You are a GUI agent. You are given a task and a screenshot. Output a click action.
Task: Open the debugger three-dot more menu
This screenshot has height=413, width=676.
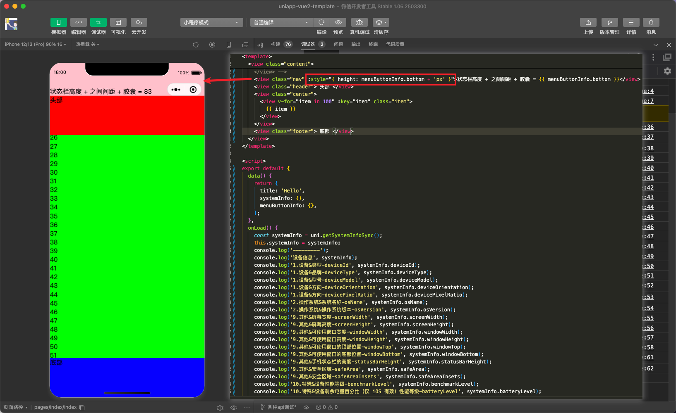653,57
